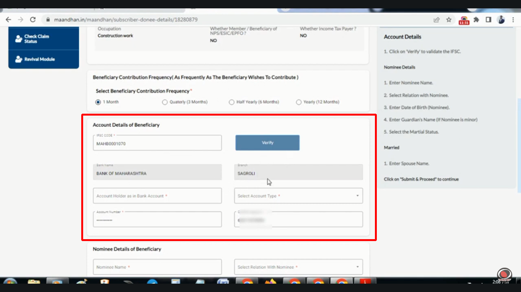This screenshot has height=292, width=521.
Task: Click the IFSC Code input field
Action: click(157, 144)
